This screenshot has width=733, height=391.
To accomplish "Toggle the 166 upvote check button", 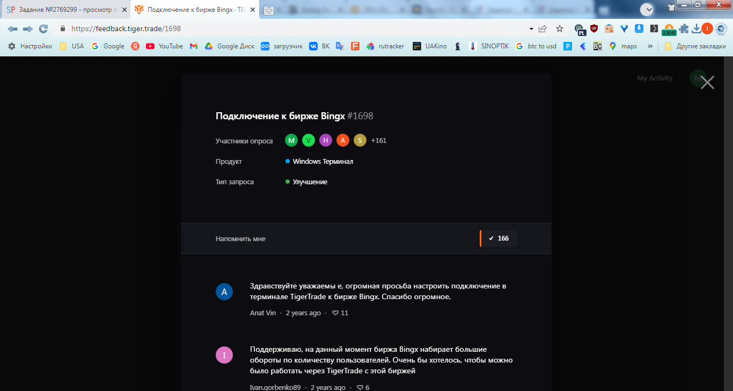I will tap(499, 238).
